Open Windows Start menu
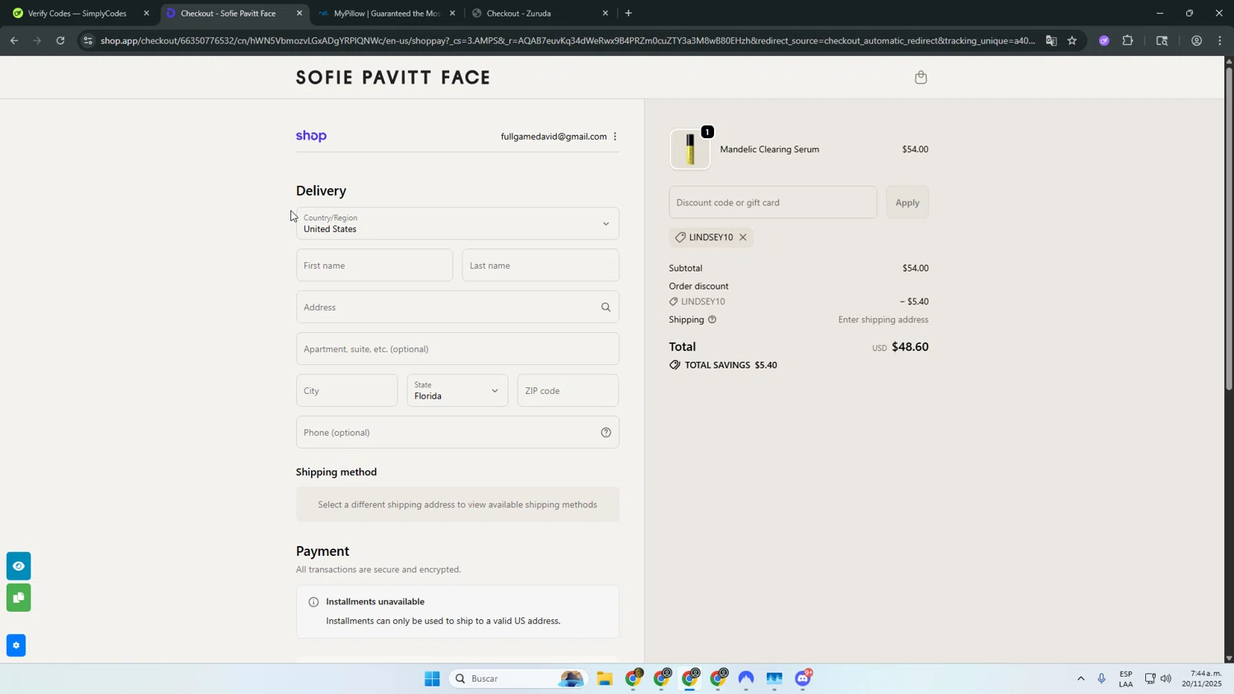Viewport: 1234px width, 694px height. pyautogui.click(x=432, y=678)
